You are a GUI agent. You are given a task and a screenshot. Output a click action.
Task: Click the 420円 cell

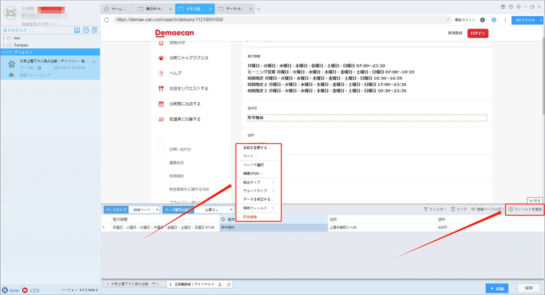[490, 228]
